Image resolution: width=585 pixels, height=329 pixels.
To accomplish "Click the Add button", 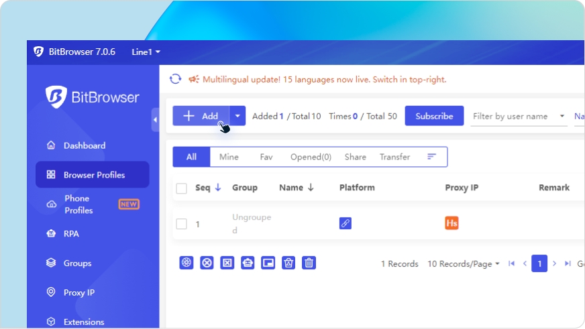I will tap(201, 116).
